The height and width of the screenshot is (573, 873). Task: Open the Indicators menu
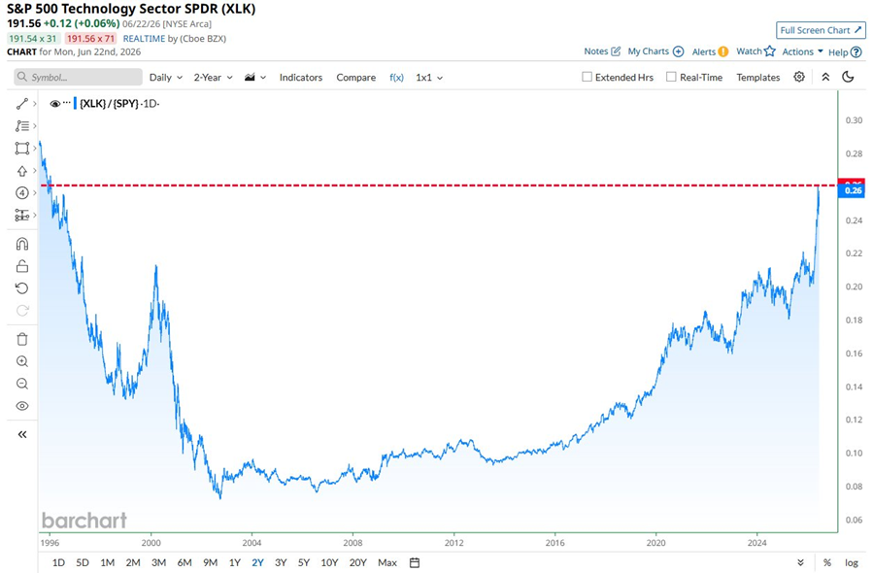tap(301, 78)
